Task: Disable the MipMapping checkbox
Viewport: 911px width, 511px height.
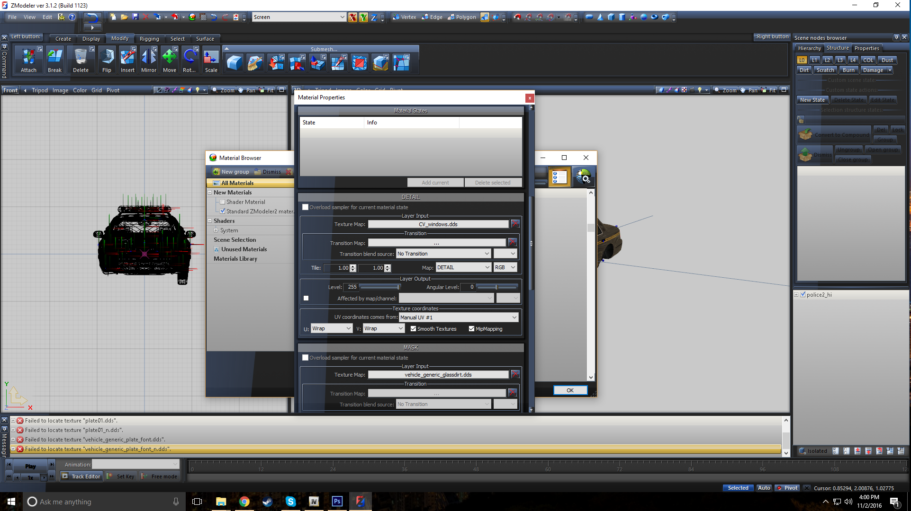Action: 472,329
